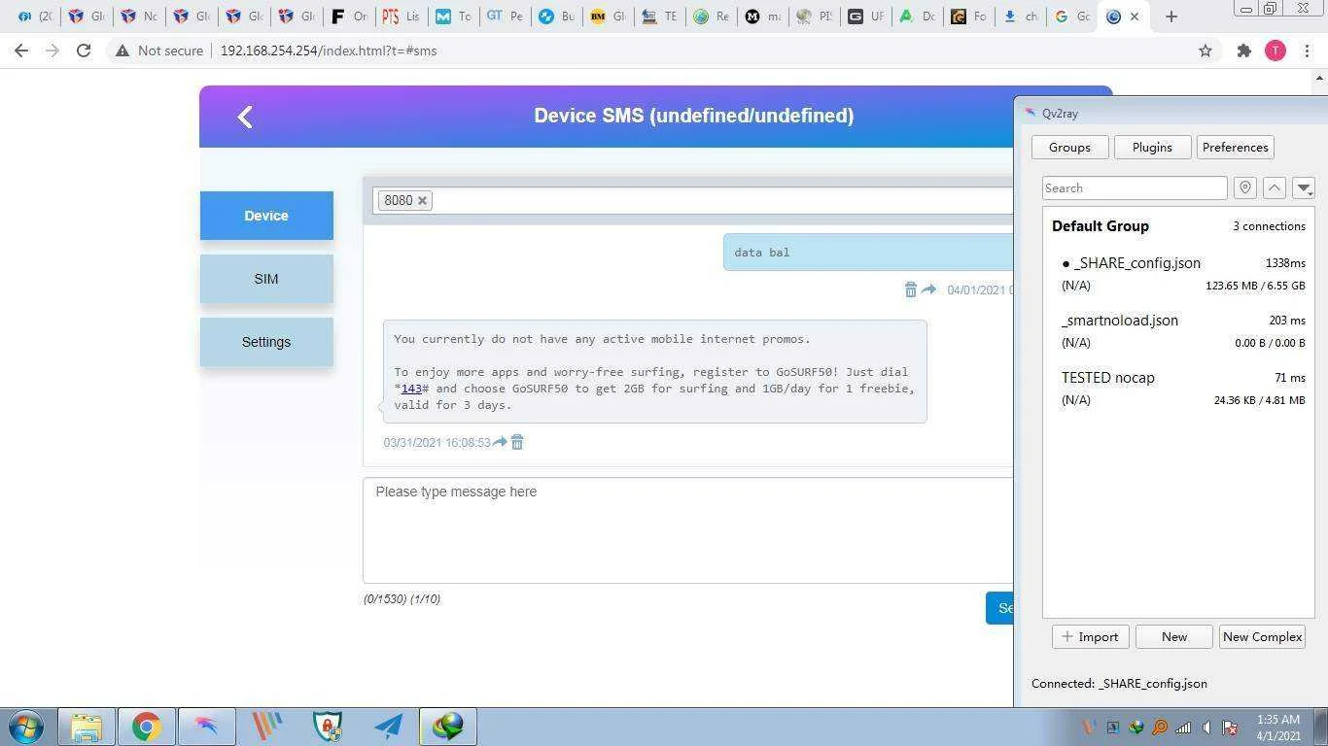Select the _SHARE_config.json connection

pyautogui.click(x=1178, y=274)
